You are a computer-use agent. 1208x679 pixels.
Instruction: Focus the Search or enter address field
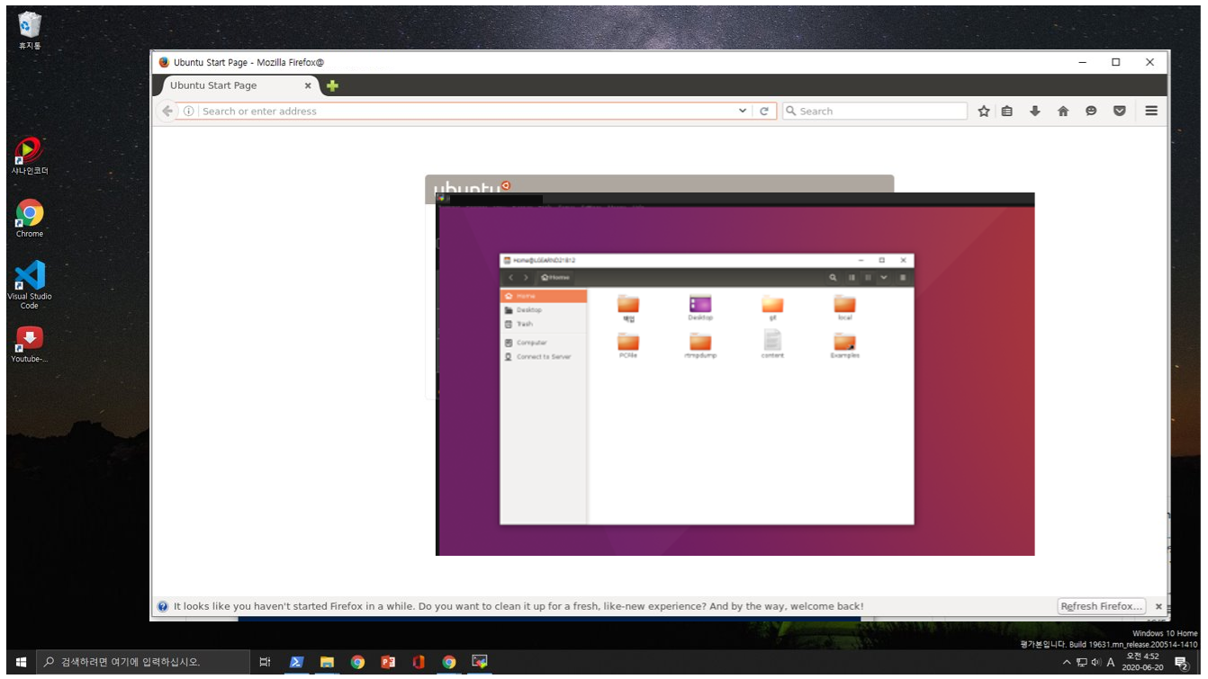(x=468, y=111)
